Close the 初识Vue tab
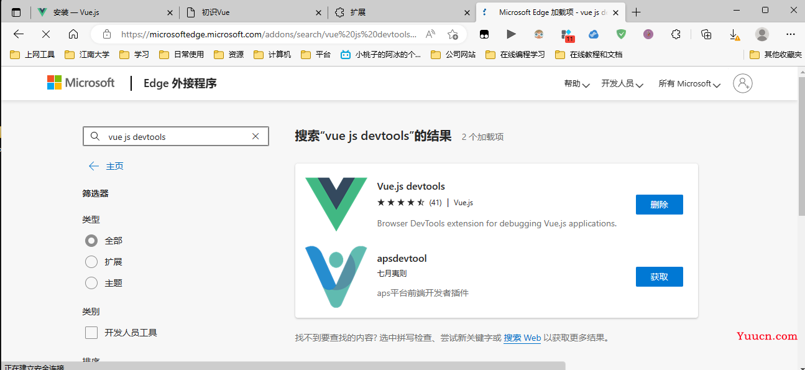805x370 pixels. tap(318, 12)
